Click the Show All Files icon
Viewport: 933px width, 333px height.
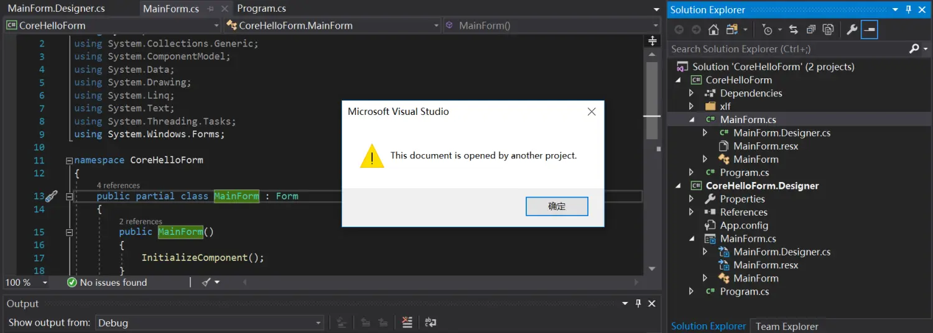(x=828, y=29)
